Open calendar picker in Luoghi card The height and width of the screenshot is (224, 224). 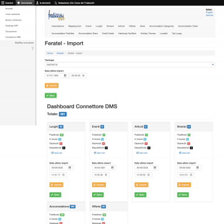tap(70, 167)
